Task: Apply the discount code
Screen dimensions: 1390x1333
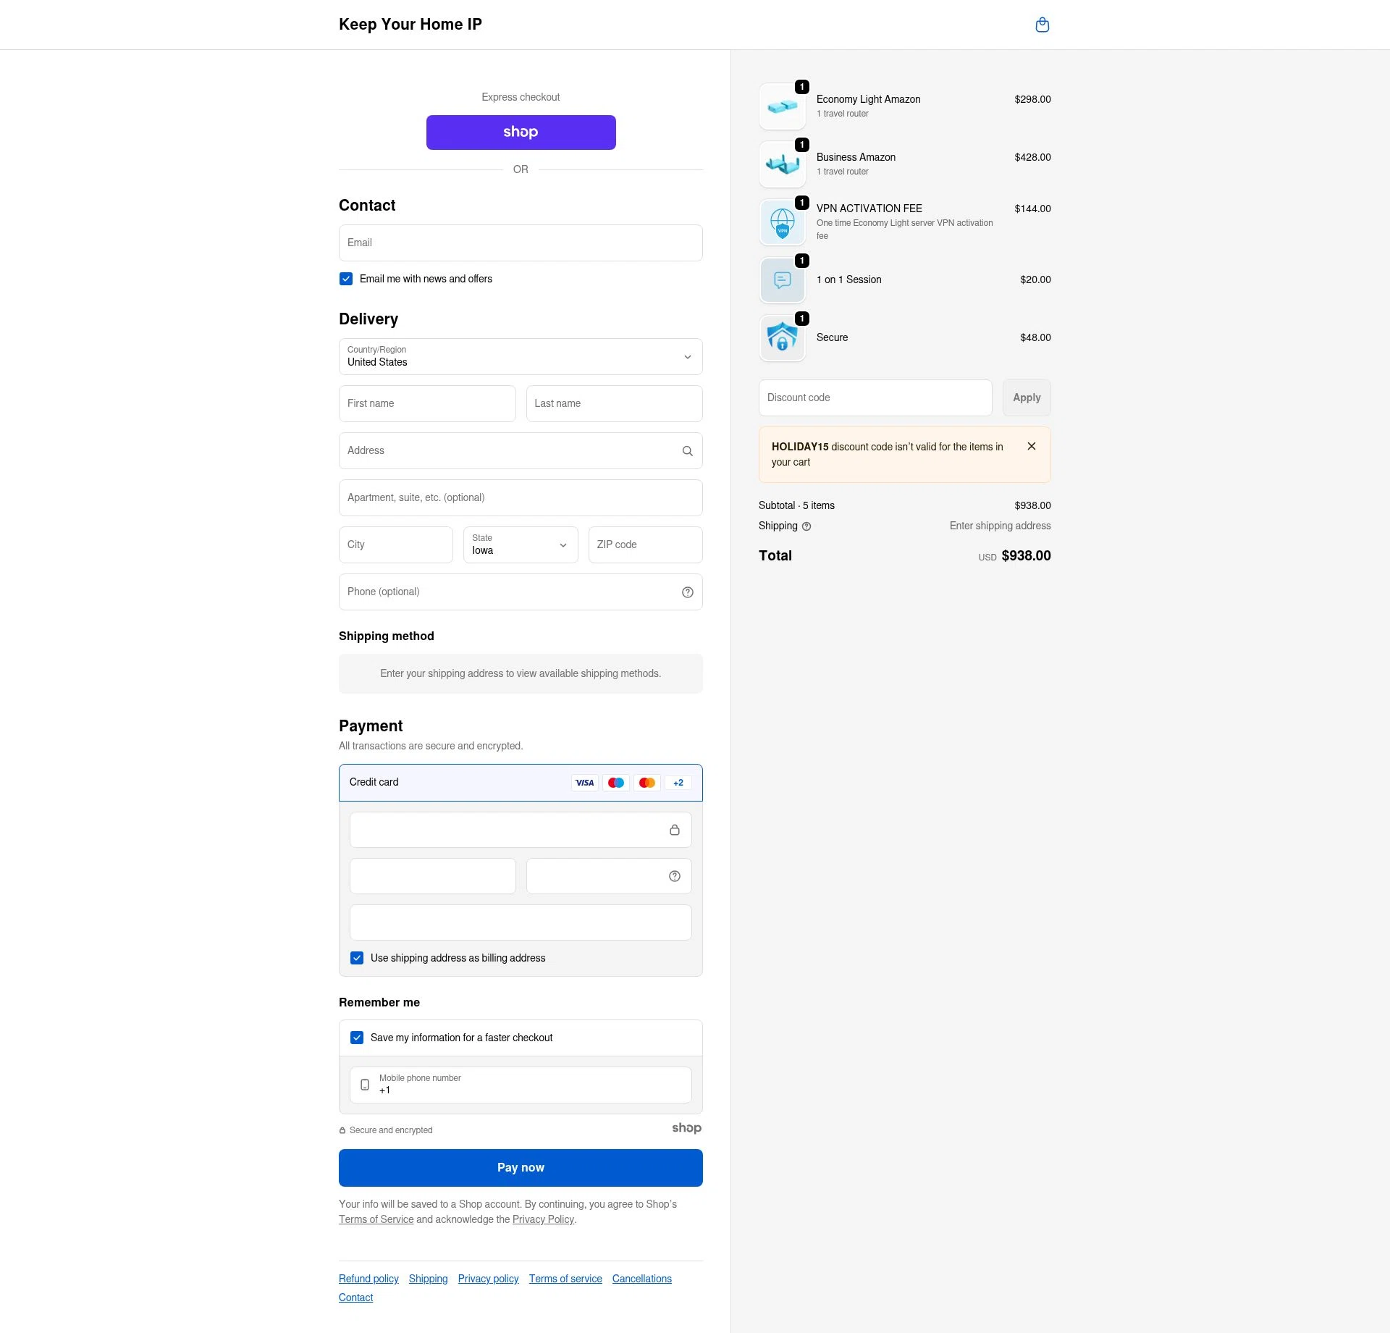Action: (1026, 398)
